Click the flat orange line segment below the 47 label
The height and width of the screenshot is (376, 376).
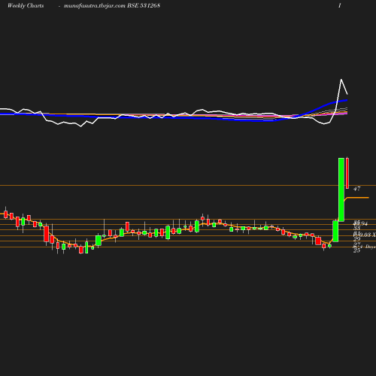point(358,198)
